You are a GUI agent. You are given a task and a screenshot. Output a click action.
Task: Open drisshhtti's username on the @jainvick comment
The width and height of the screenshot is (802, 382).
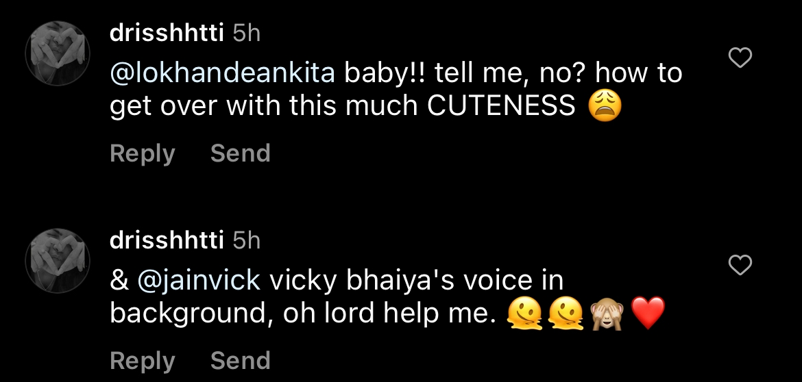tap(167, 240)
